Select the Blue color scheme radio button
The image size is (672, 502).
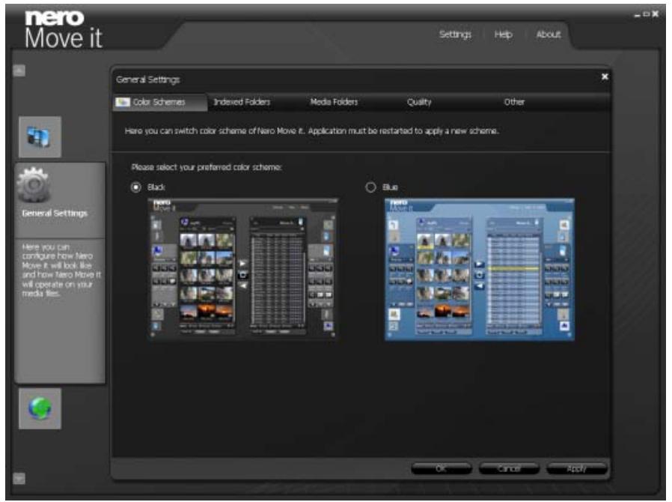(370, 187)
